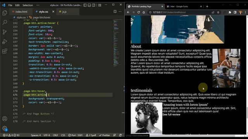The width and height of the screenshot is (248, 139).
Task: Change indentation via Spaces: 4
Action: tap(36, 135)
